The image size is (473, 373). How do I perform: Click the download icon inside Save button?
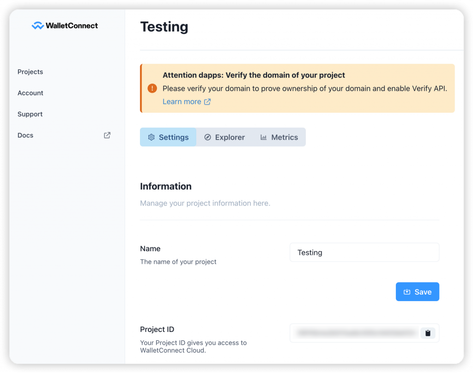[x=407, y=292]
